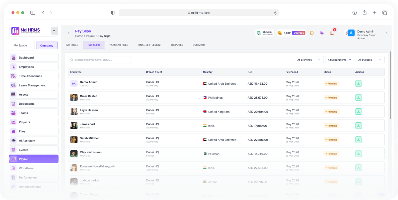Click the Net amount AED 25,575.00
This screenshot has width=398, height=200.
(257, 98)
